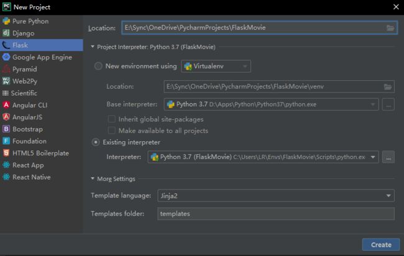Choose Angular CLI project type
Viewport: 404px width, 256px height.
[x=42, y=105]
